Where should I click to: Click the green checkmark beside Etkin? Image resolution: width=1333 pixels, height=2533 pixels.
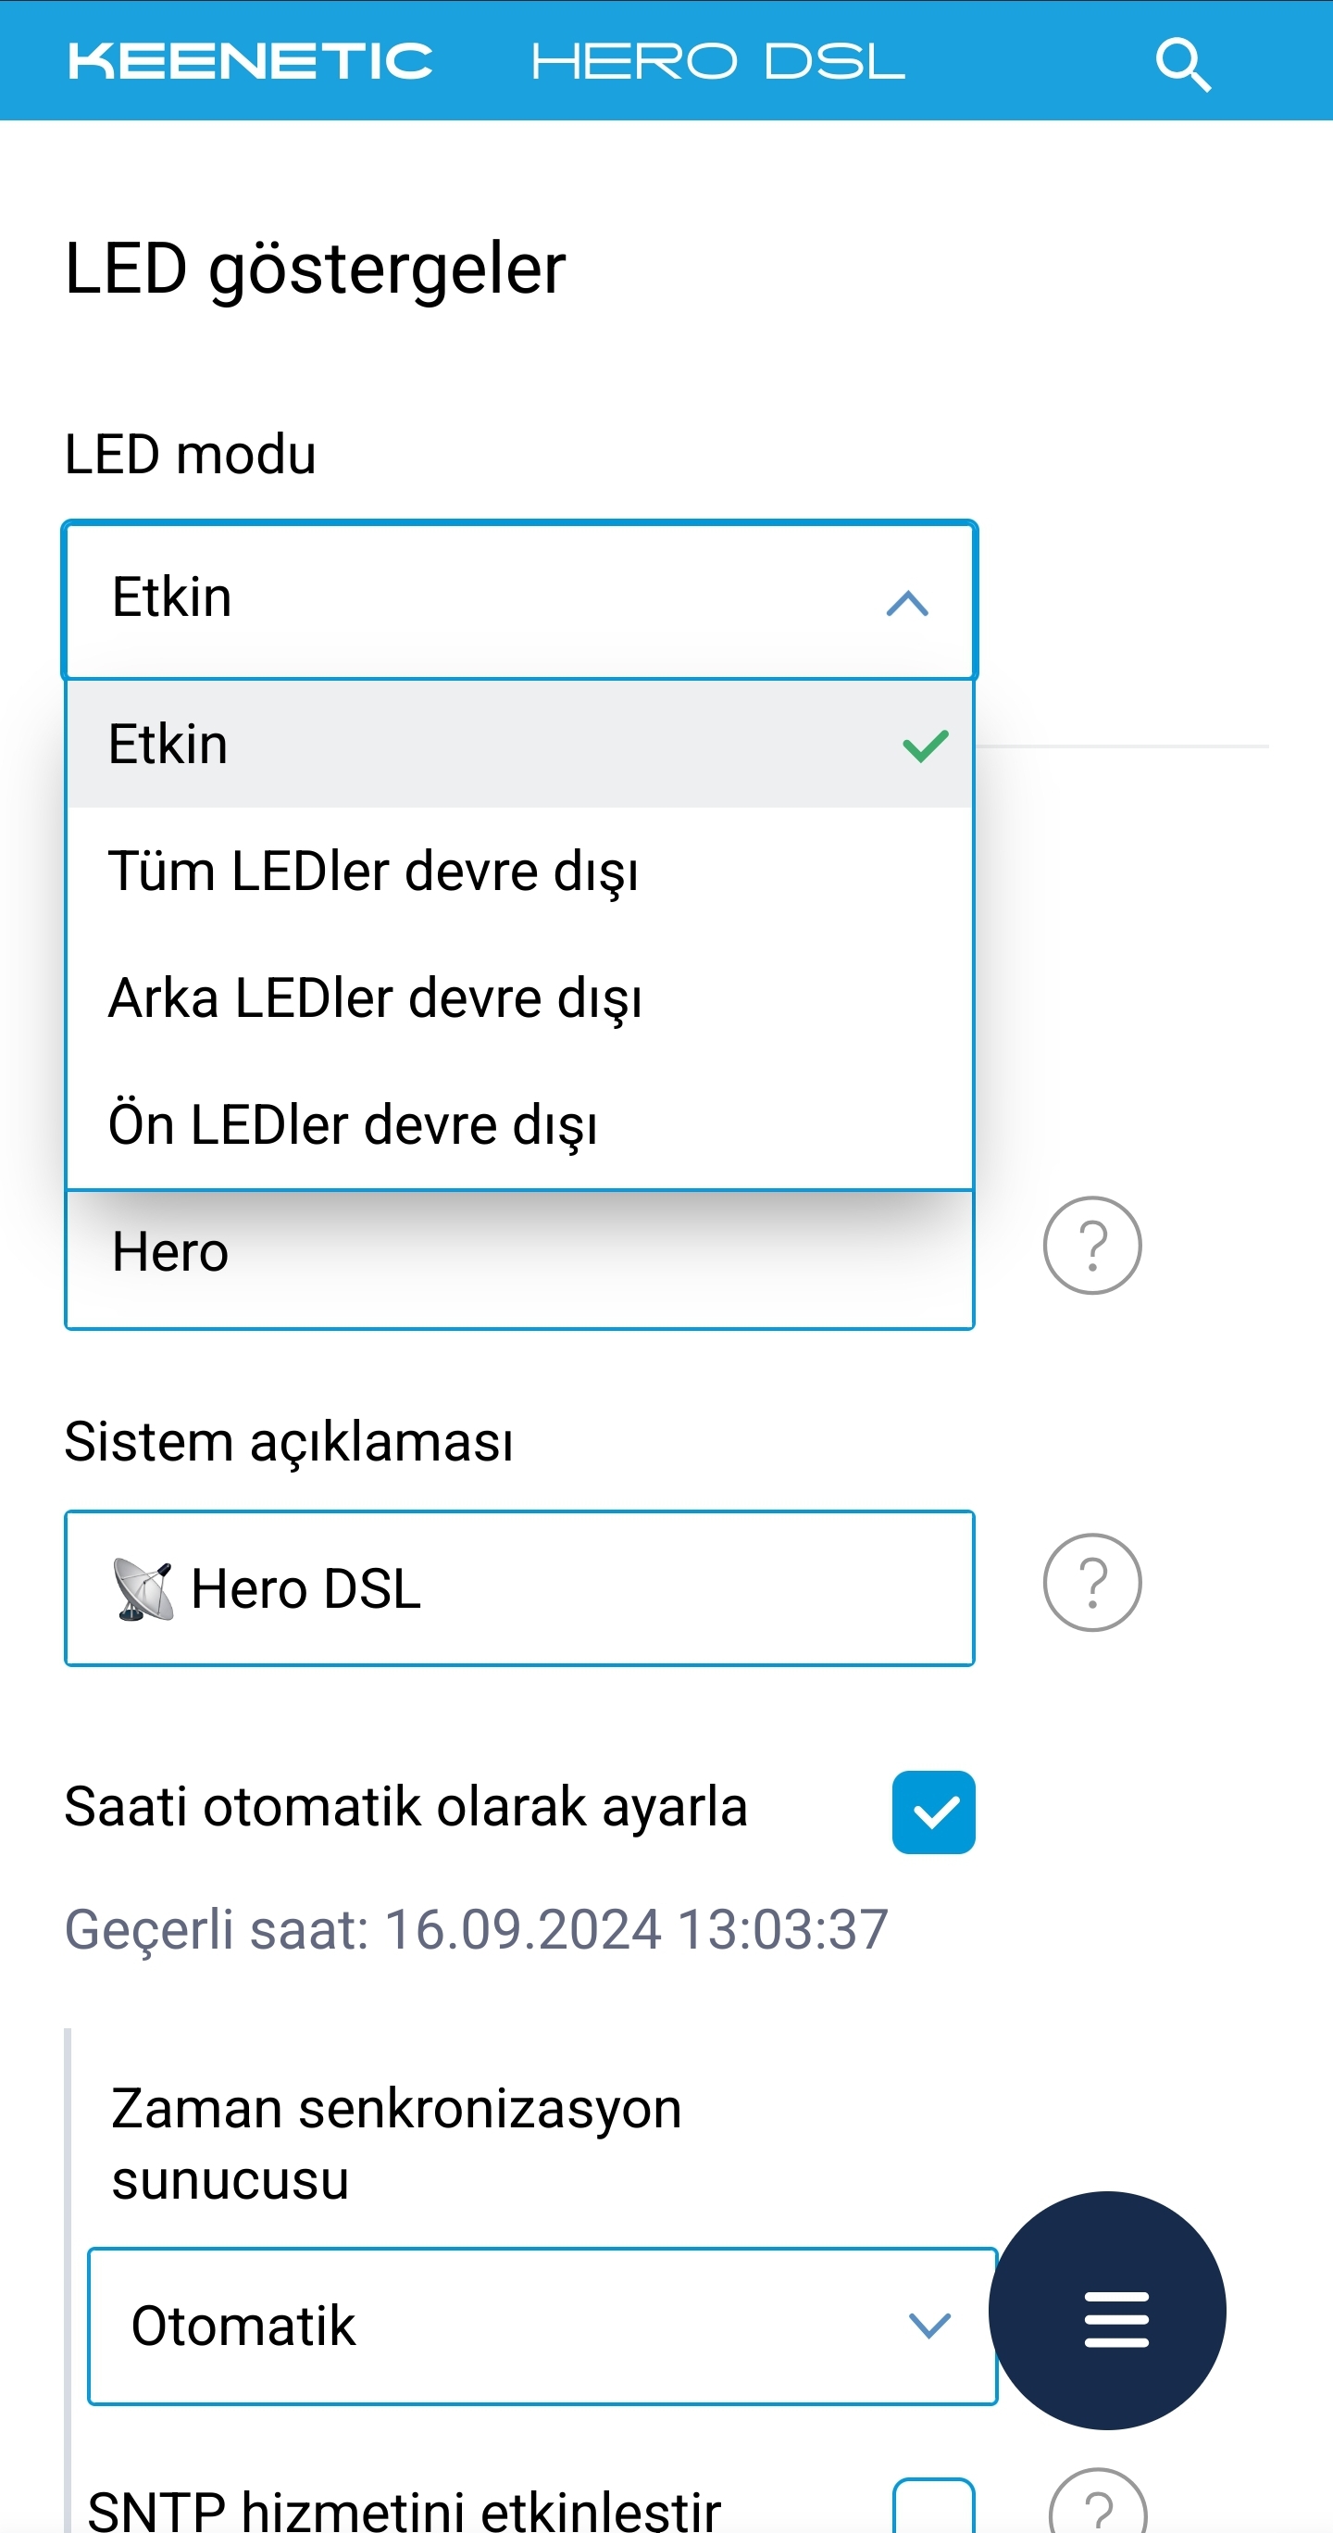pyautogui.click(x=925, y=746)
